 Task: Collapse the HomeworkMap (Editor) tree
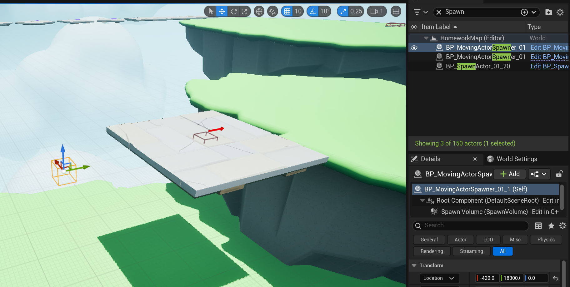click(x=426, y=38)
